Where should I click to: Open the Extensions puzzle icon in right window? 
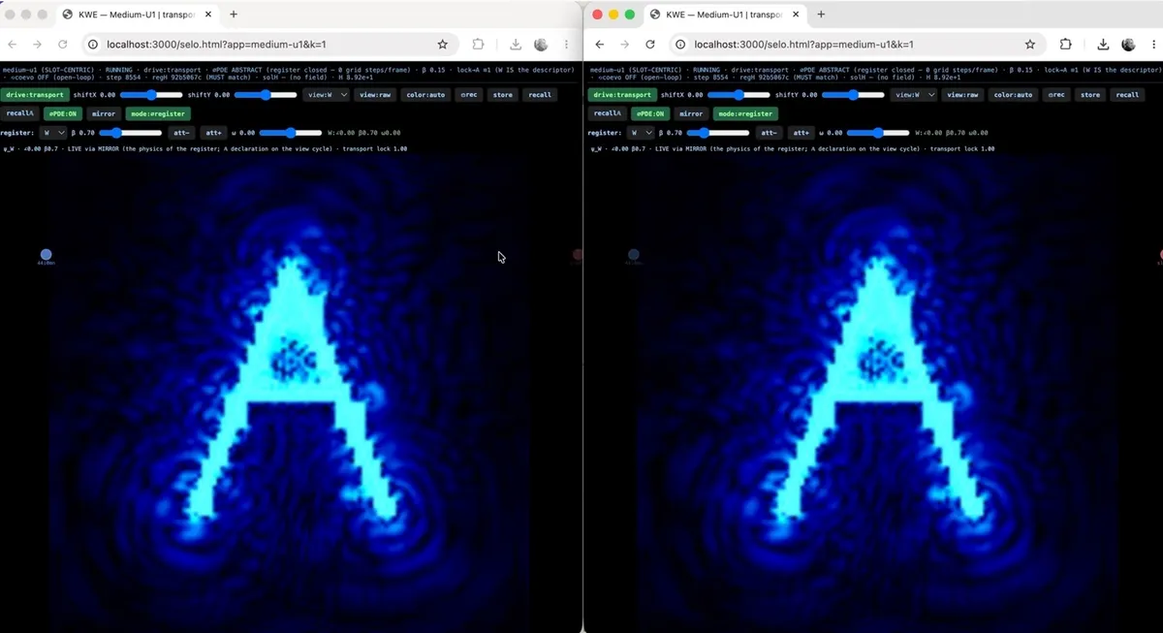[1065, 45]
